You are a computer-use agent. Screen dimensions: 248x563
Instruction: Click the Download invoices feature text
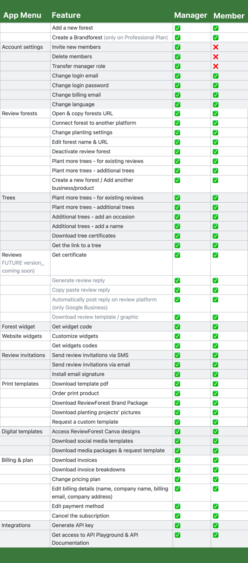pos(75,460)
